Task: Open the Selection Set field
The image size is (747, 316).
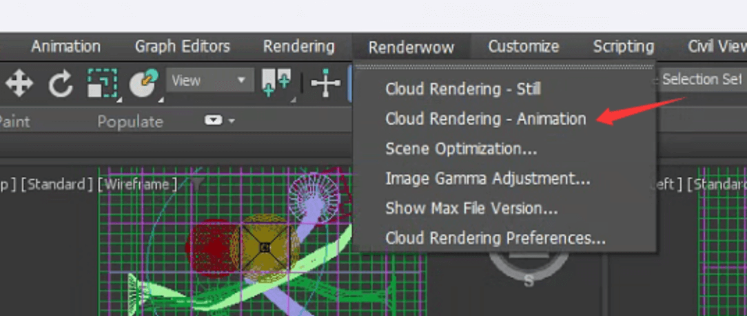Action: click(x=702, y=79)
